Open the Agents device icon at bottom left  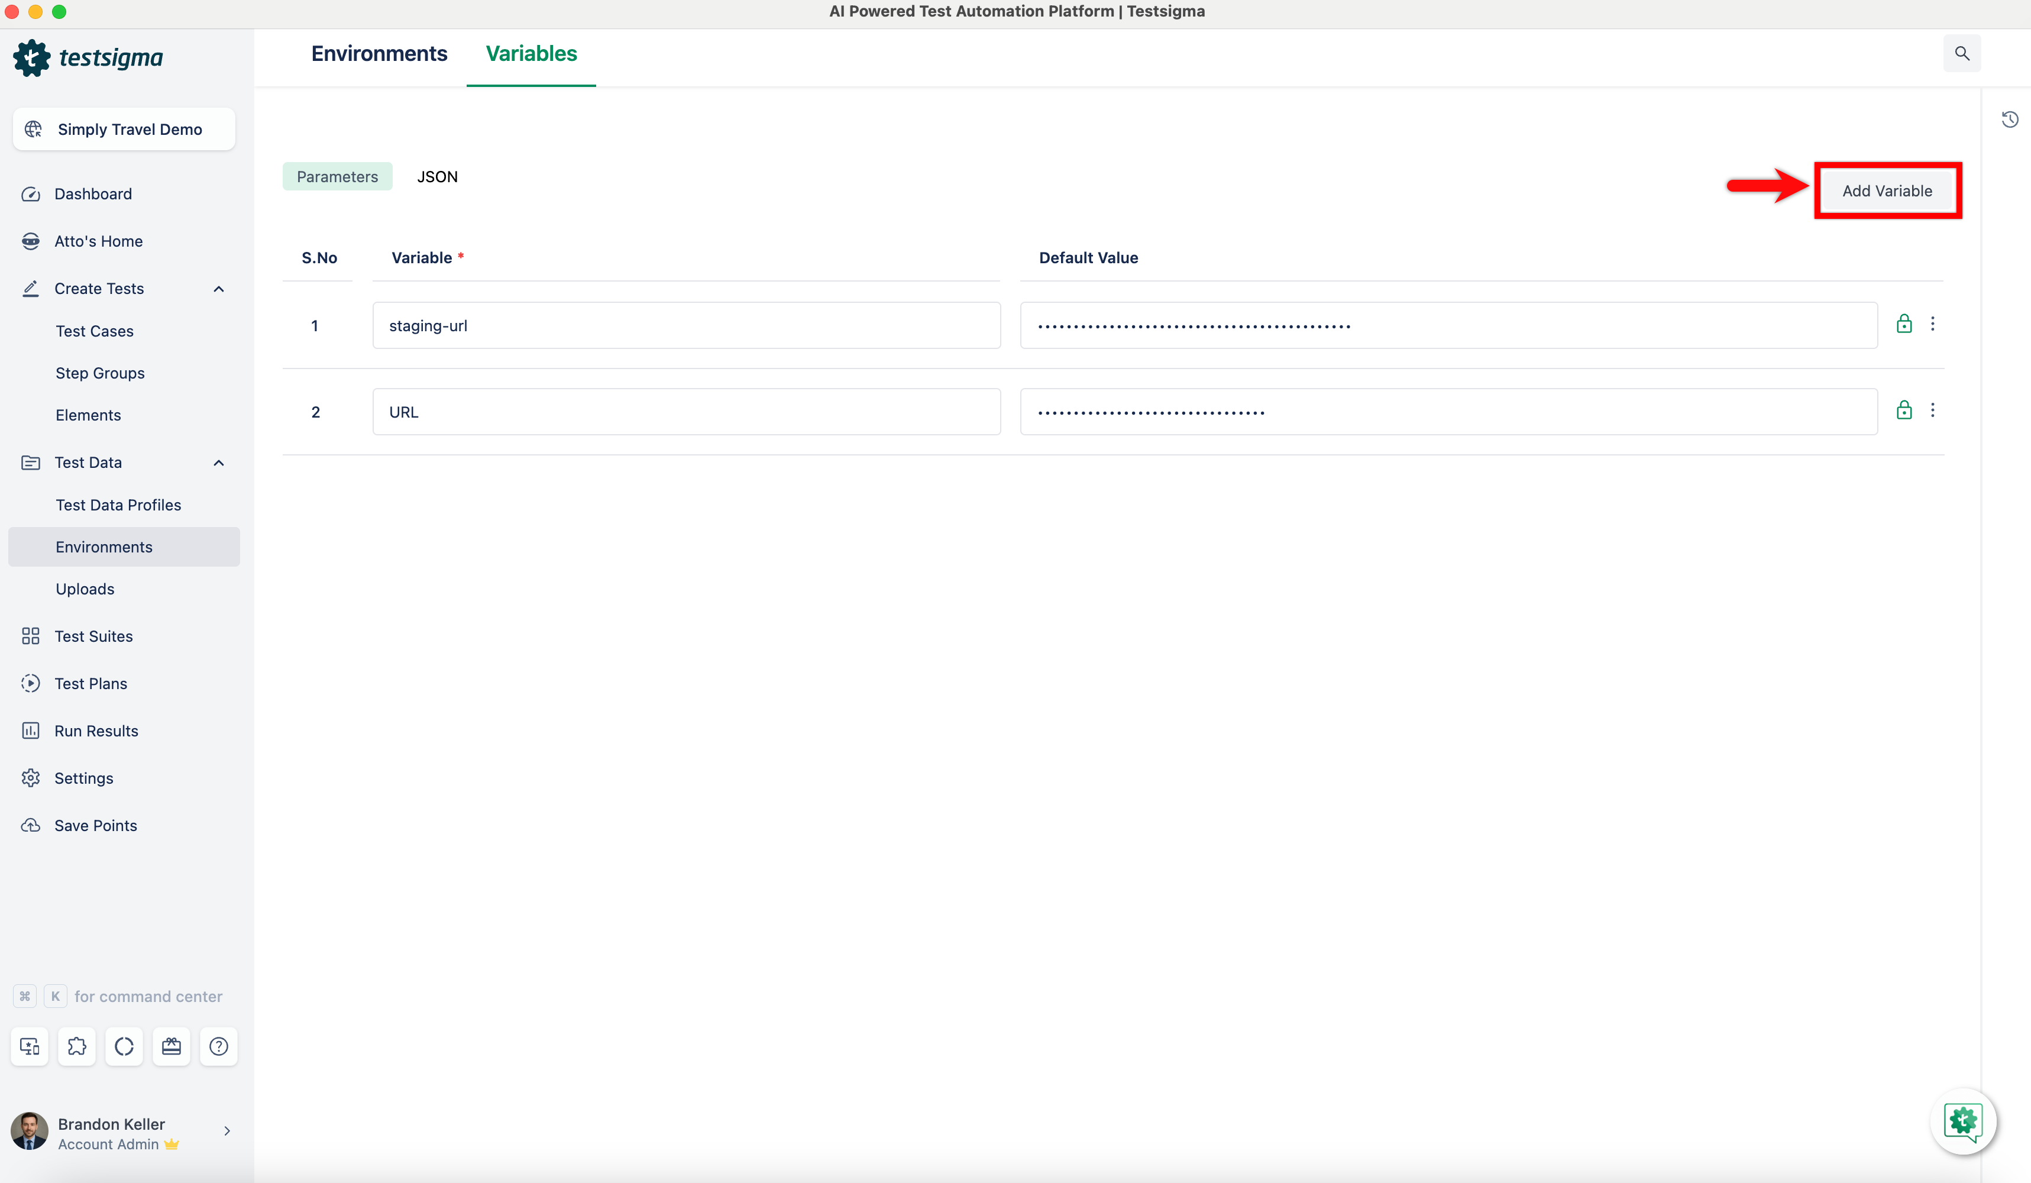pos(29,1046)
